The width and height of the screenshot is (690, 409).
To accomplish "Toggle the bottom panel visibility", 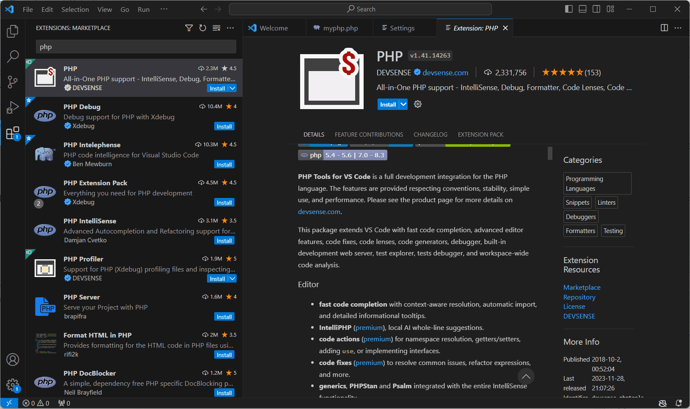I will tap(582, 8).
